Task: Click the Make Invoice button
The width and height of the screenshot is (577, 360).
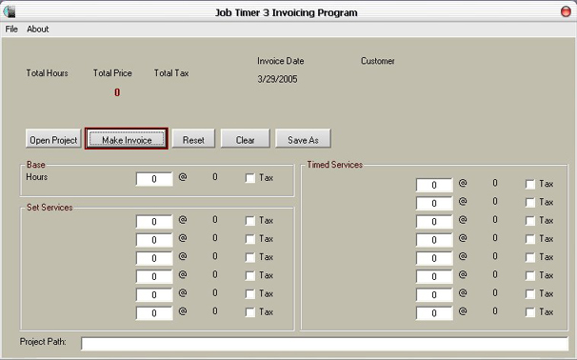Action: pyautogui.click(x=127, y=139)
